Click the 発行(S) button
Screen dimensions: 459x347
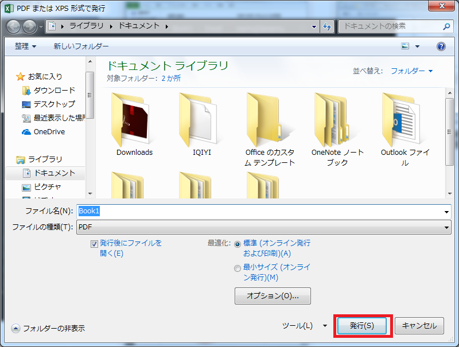[x=362, y=326]
